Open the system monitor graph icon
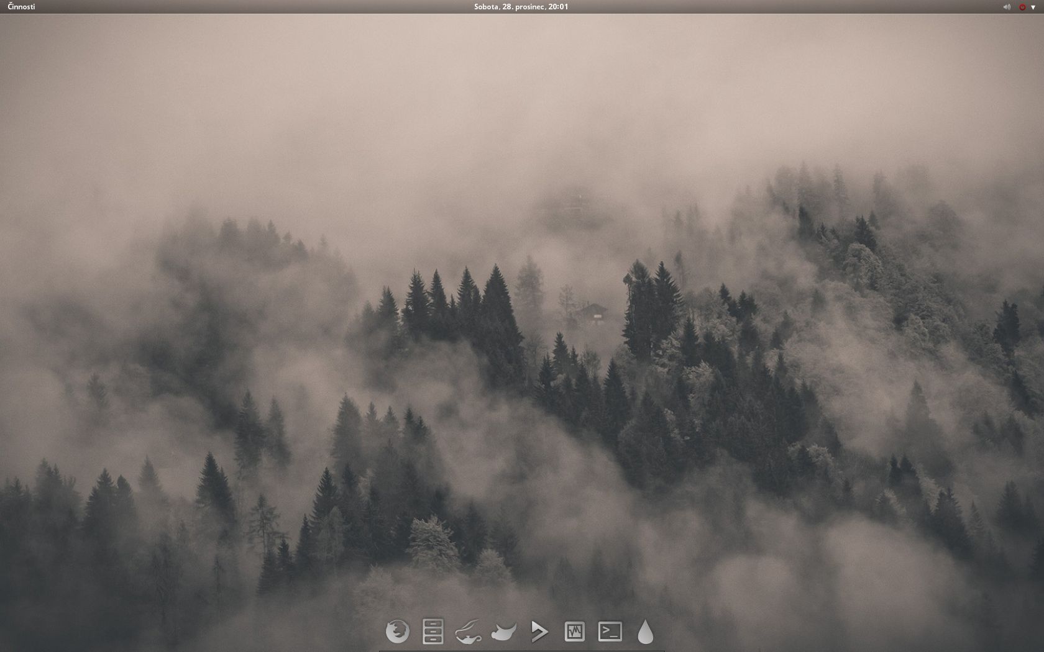 click(575, 632)
